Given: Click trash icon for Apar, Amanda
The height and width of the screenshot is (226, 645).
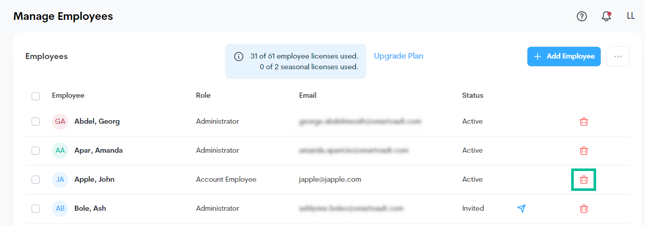Looking at the screenshot, I should click(x=584, y=151).
